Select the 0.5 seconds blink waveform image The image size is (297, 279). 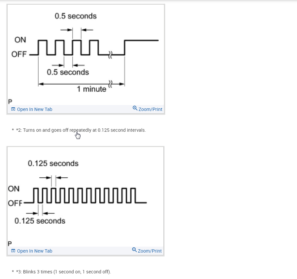[85, 54]
